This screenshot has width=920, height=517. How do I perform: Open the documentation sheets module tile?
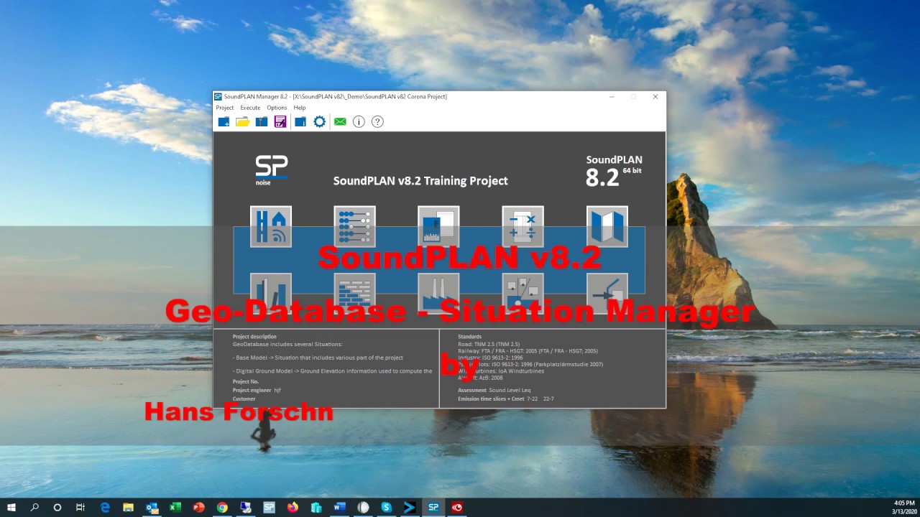click(438, 227)
